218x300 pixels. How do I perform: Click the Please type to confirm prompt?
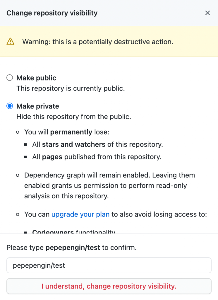pos(71,248)
